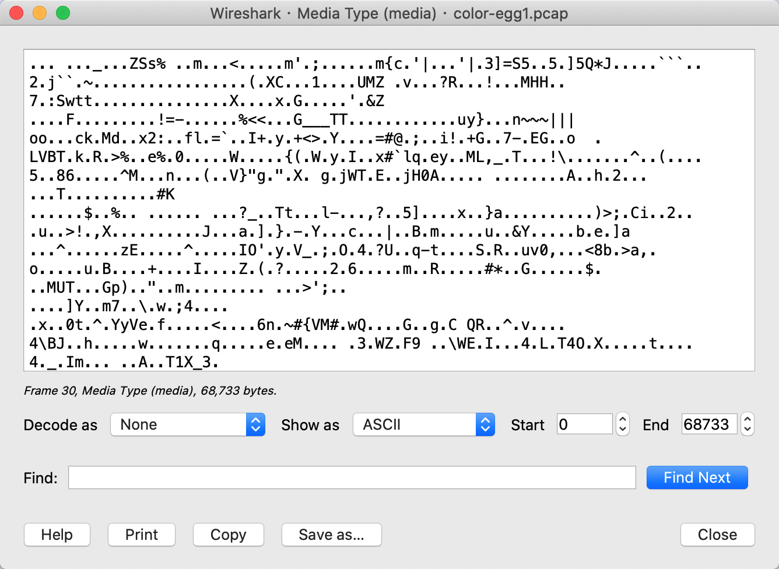
Task: Open the Show as ASCII dropdown
Action: click(423, 424)
